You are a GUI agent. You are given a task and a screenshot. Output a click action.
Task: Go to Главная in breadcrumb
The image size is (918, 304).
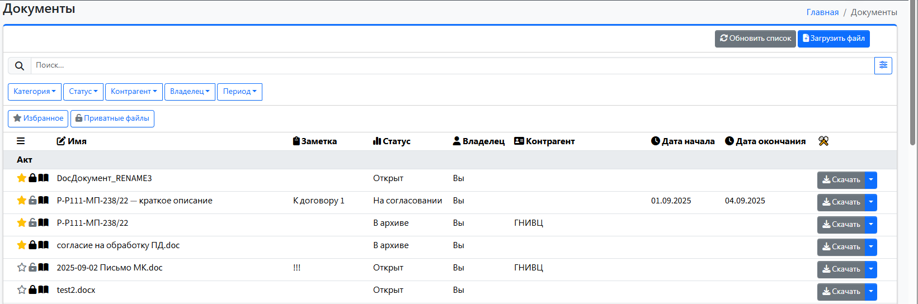pyautogui.click(x=822, y=12)
